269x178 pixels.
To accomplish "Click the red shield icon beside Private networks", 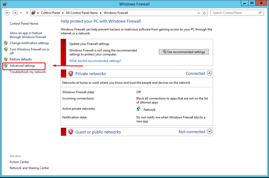I will pos(71,74).
